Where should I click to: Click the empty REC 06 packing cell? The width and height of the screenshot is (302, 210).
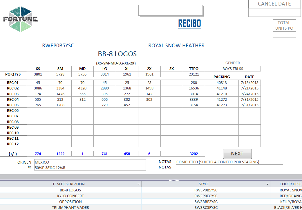222,110
